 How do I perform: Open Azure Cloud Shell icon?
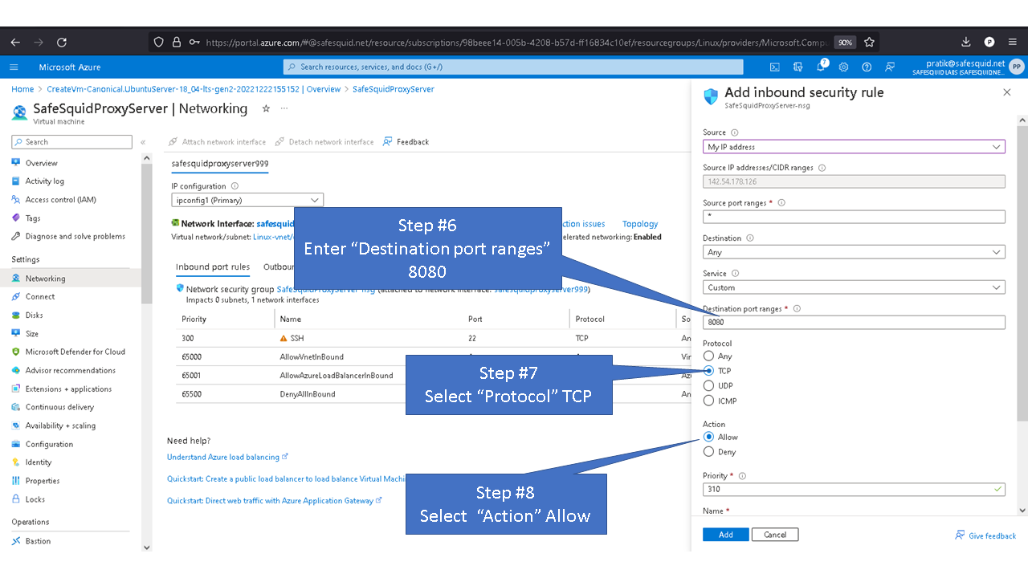click(774, 67)
